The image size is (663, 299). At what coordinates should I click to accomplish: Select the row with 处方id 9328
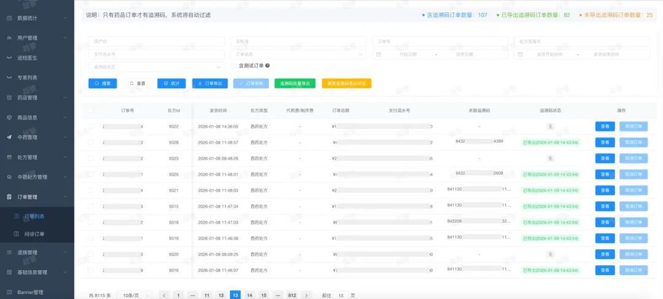pyautogui.click(x=90, y=142)
